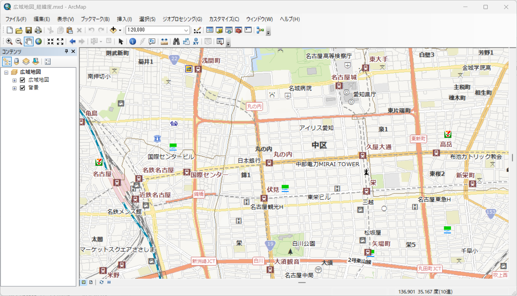Select the Measure ruler tool
517x296 pixels.
(164, 41)
